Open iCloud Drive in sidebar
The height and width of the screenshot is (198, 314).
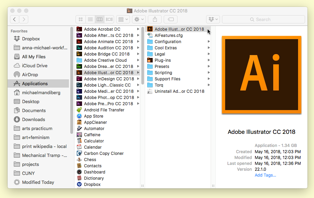tap(34, 66)
